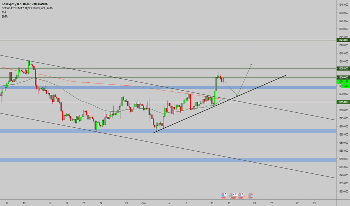Viewport: 350px width, 206px height.
Task: Select the blue zone near 1250
Action: tap(168, 160)
